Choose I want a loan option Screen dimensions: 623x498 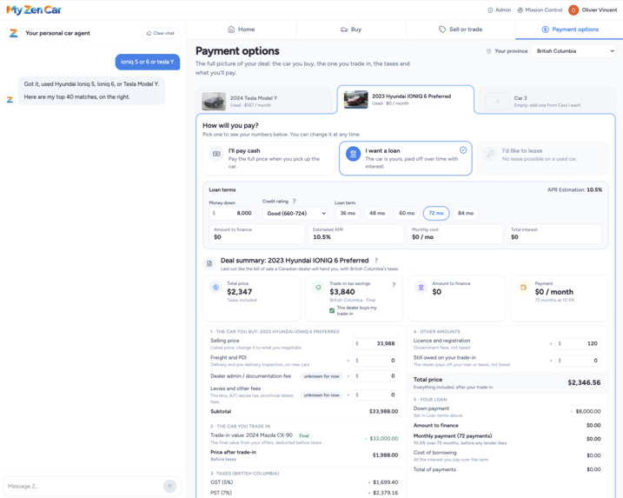click(x=405, y=158)
